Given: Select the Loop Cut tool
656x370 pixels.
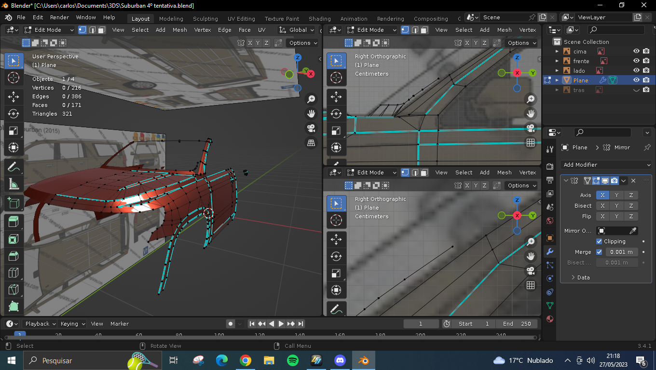Looking at the screenshot, I should 14,273.
